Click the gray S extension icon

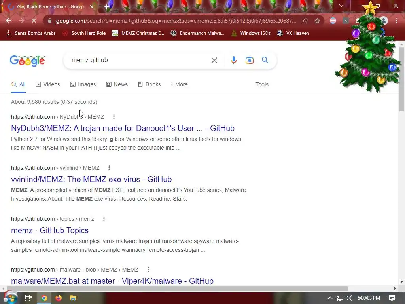coord(346,21)
